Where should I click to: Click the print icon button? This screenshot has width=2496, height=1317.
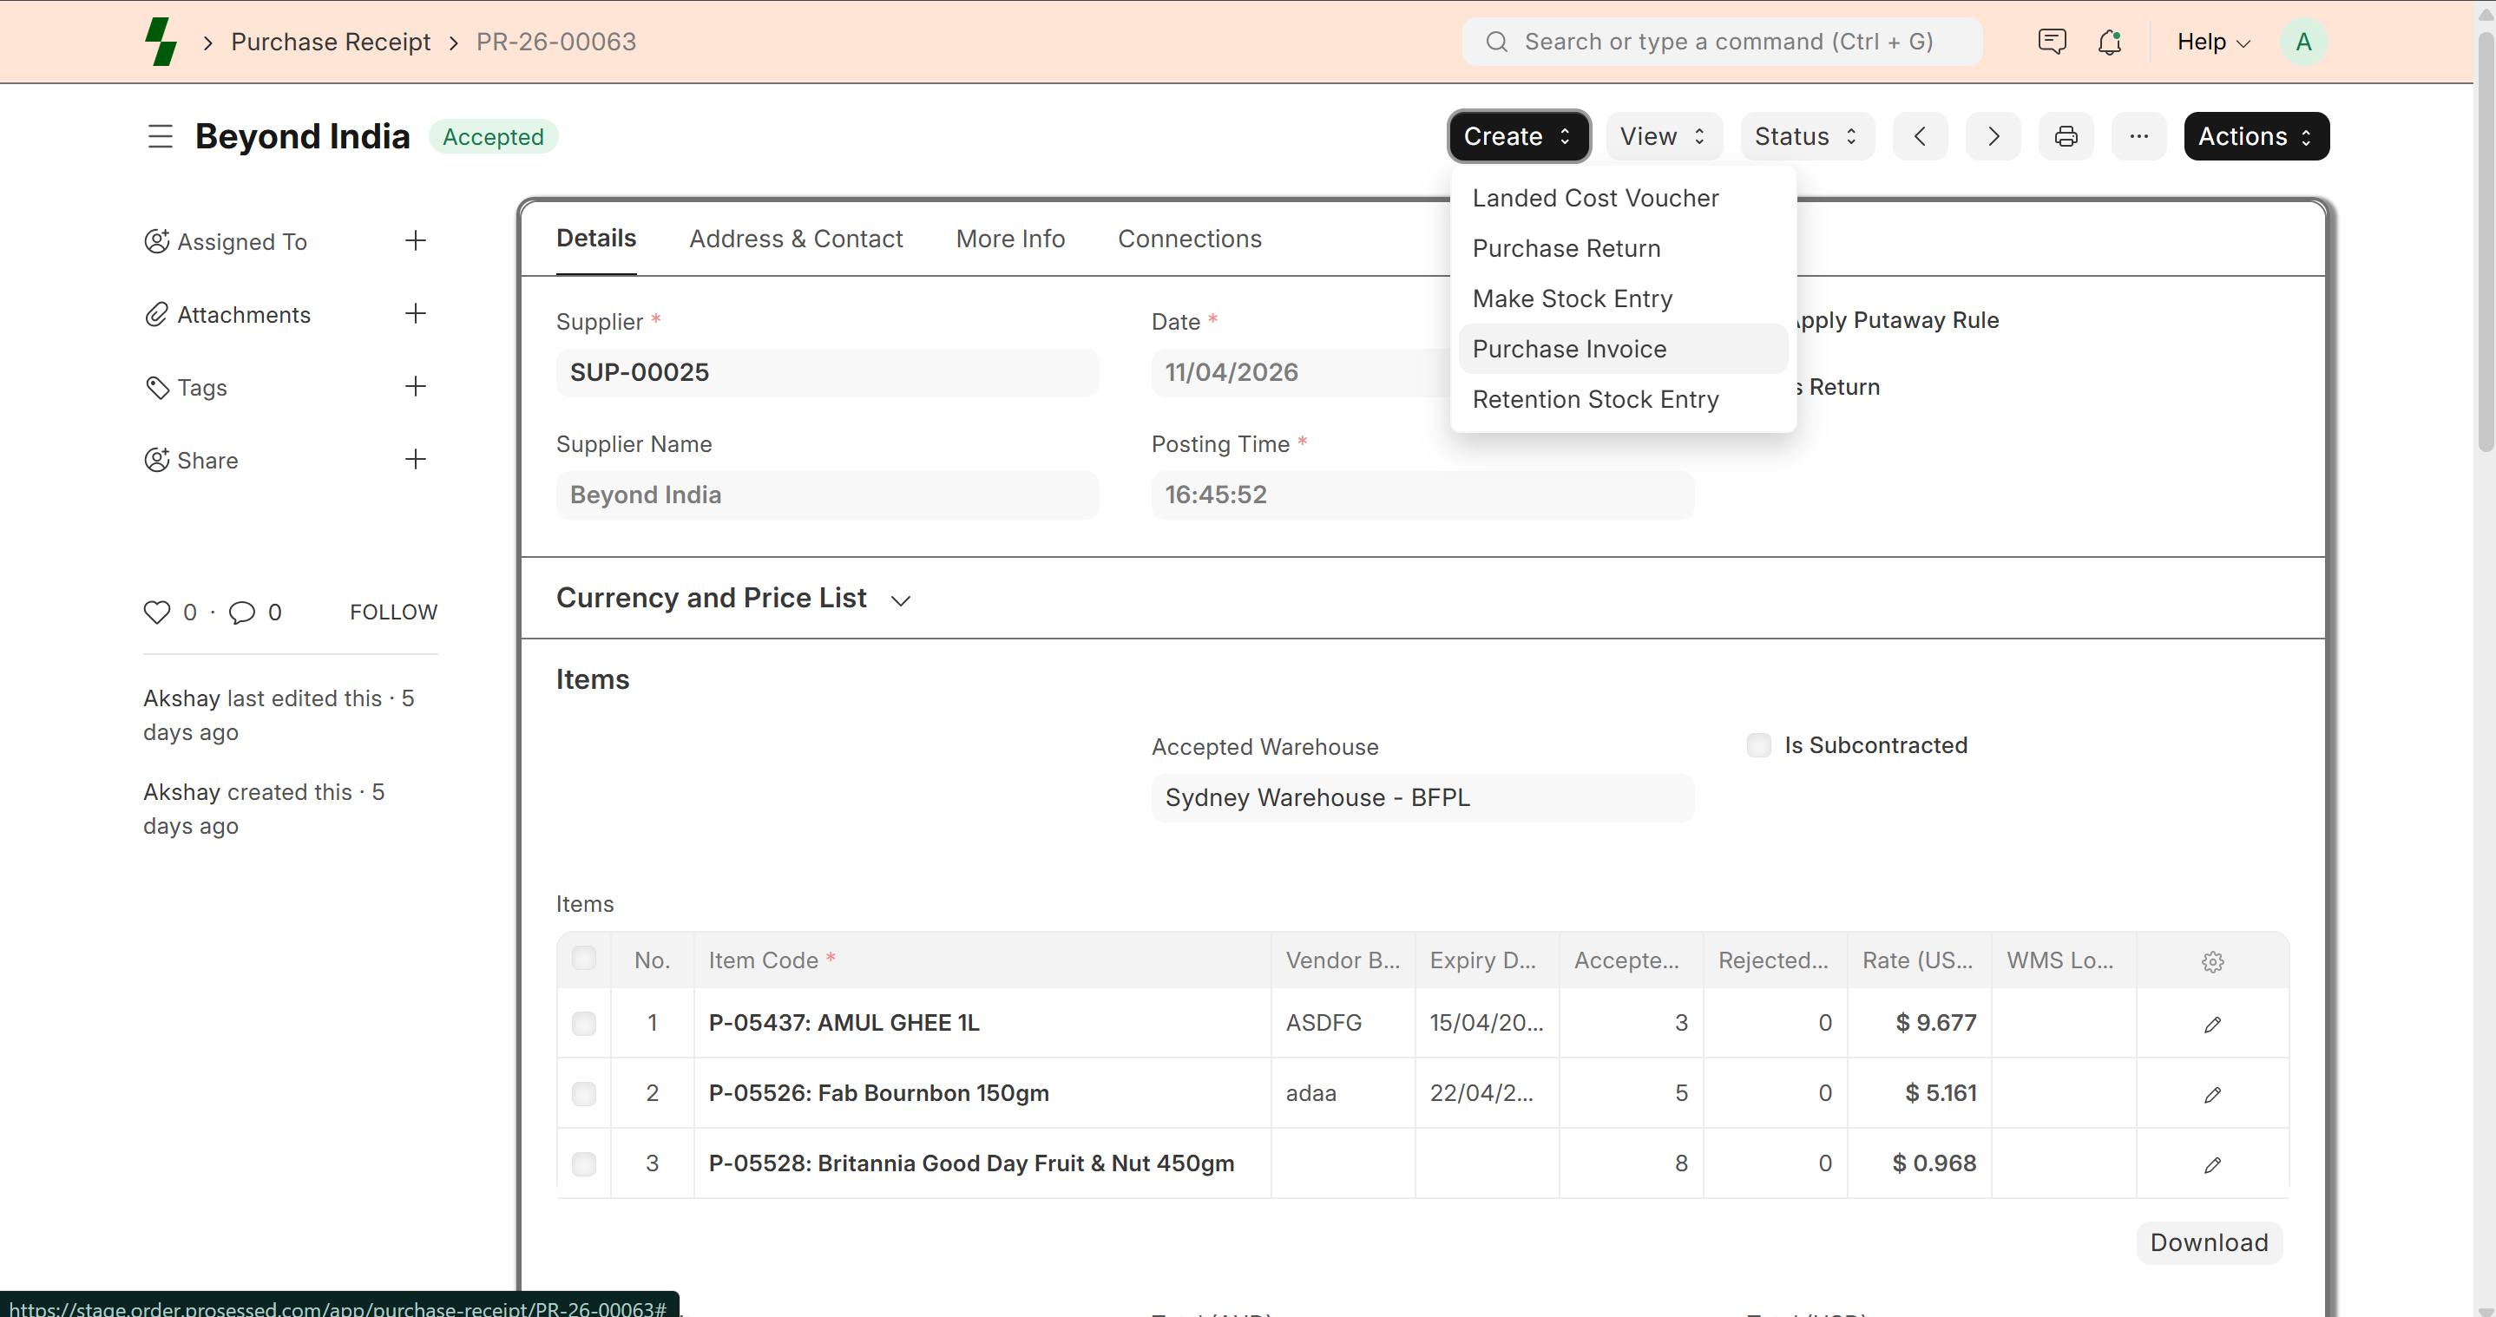click(x=2065, y=136)
